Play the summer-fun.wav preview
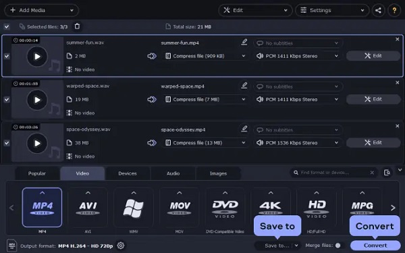 [37, 56]
